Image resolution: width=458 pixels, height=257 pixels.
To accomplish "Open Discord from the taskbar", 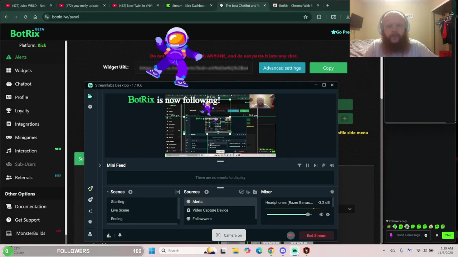I will pos(283,251).
